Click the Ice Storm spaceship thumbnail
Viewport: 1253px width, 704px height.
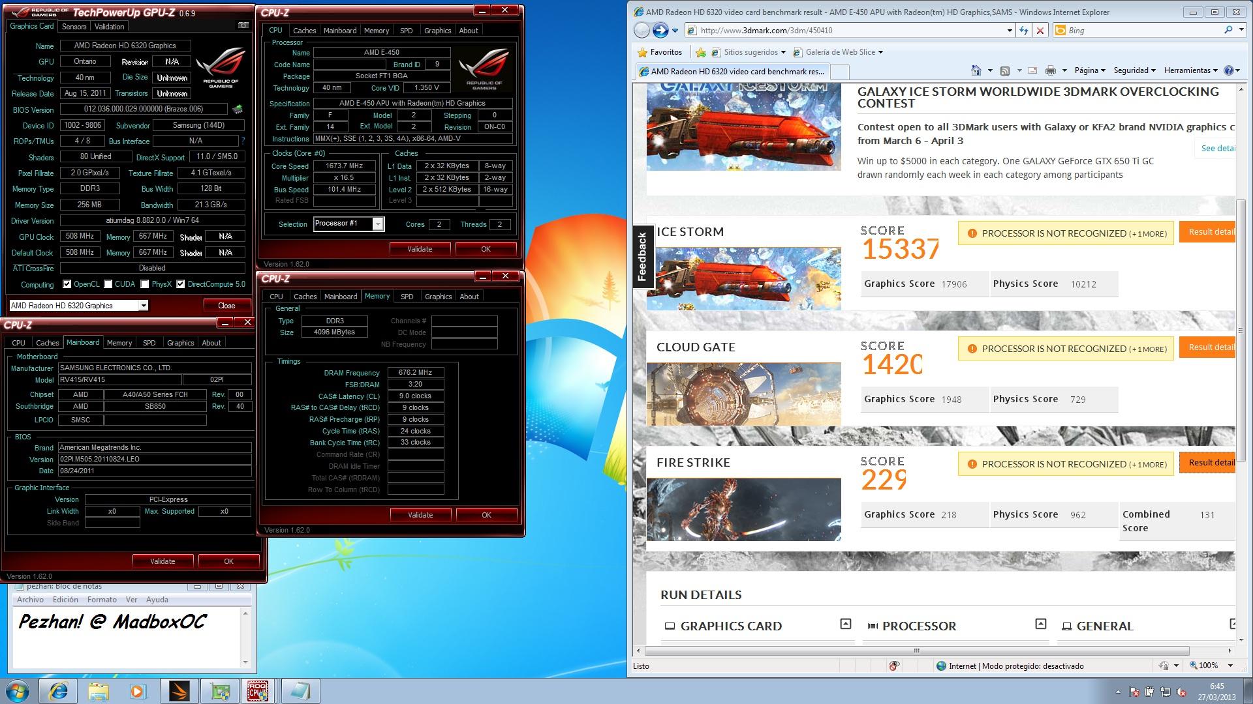(743, 278)
